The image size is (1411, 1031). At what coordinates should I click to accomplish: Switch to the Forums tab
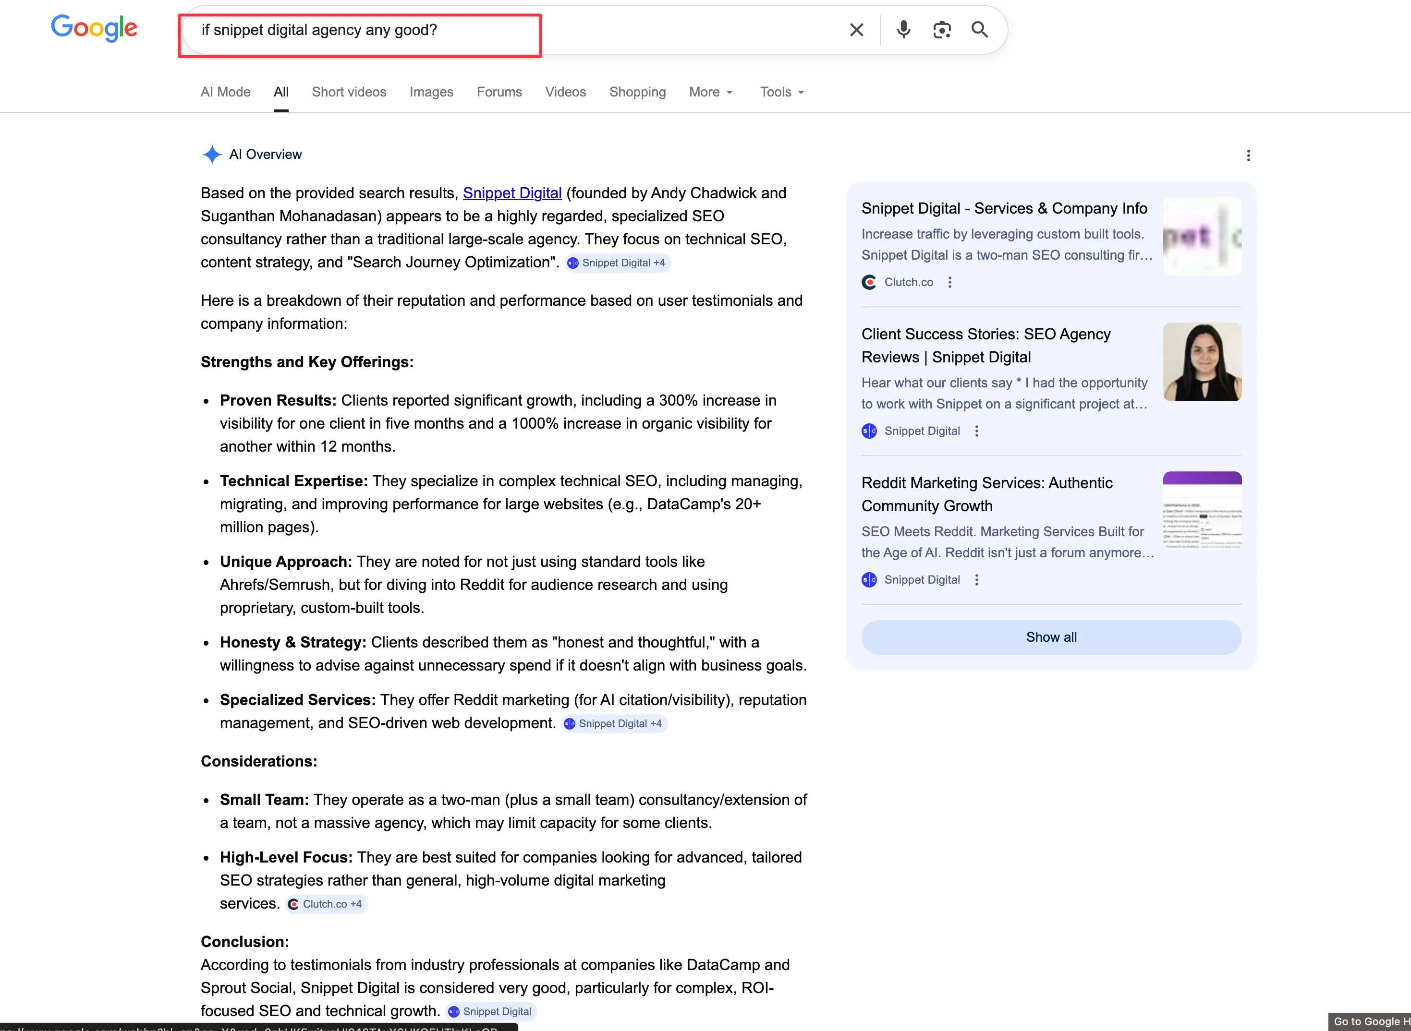[x=499, y=92]
